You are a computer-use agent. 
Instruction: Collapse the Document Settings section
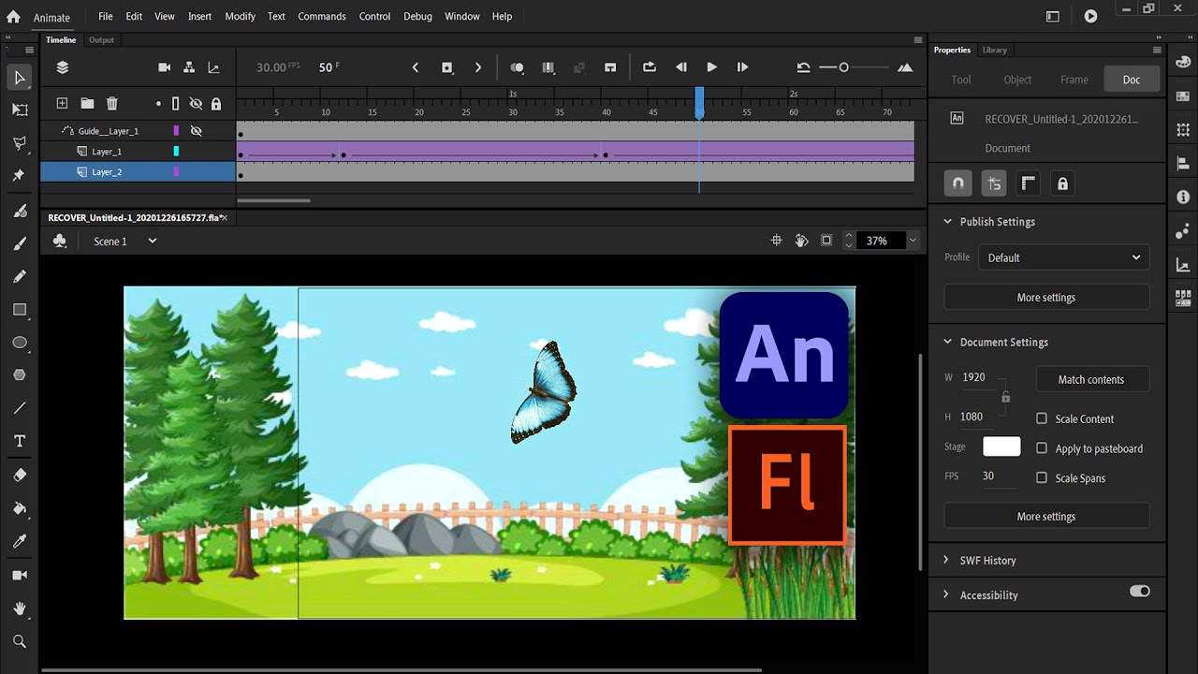(947, 342)
